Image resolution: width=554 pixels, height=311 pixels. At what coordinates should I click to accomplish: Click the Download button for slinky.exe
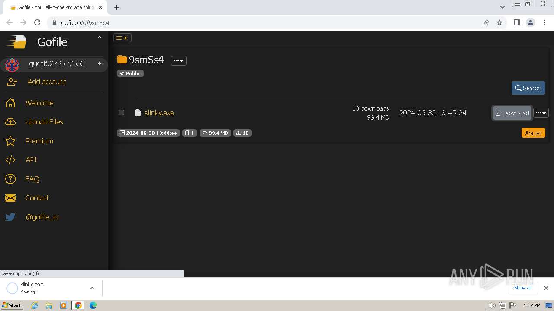tap(512, 113)
